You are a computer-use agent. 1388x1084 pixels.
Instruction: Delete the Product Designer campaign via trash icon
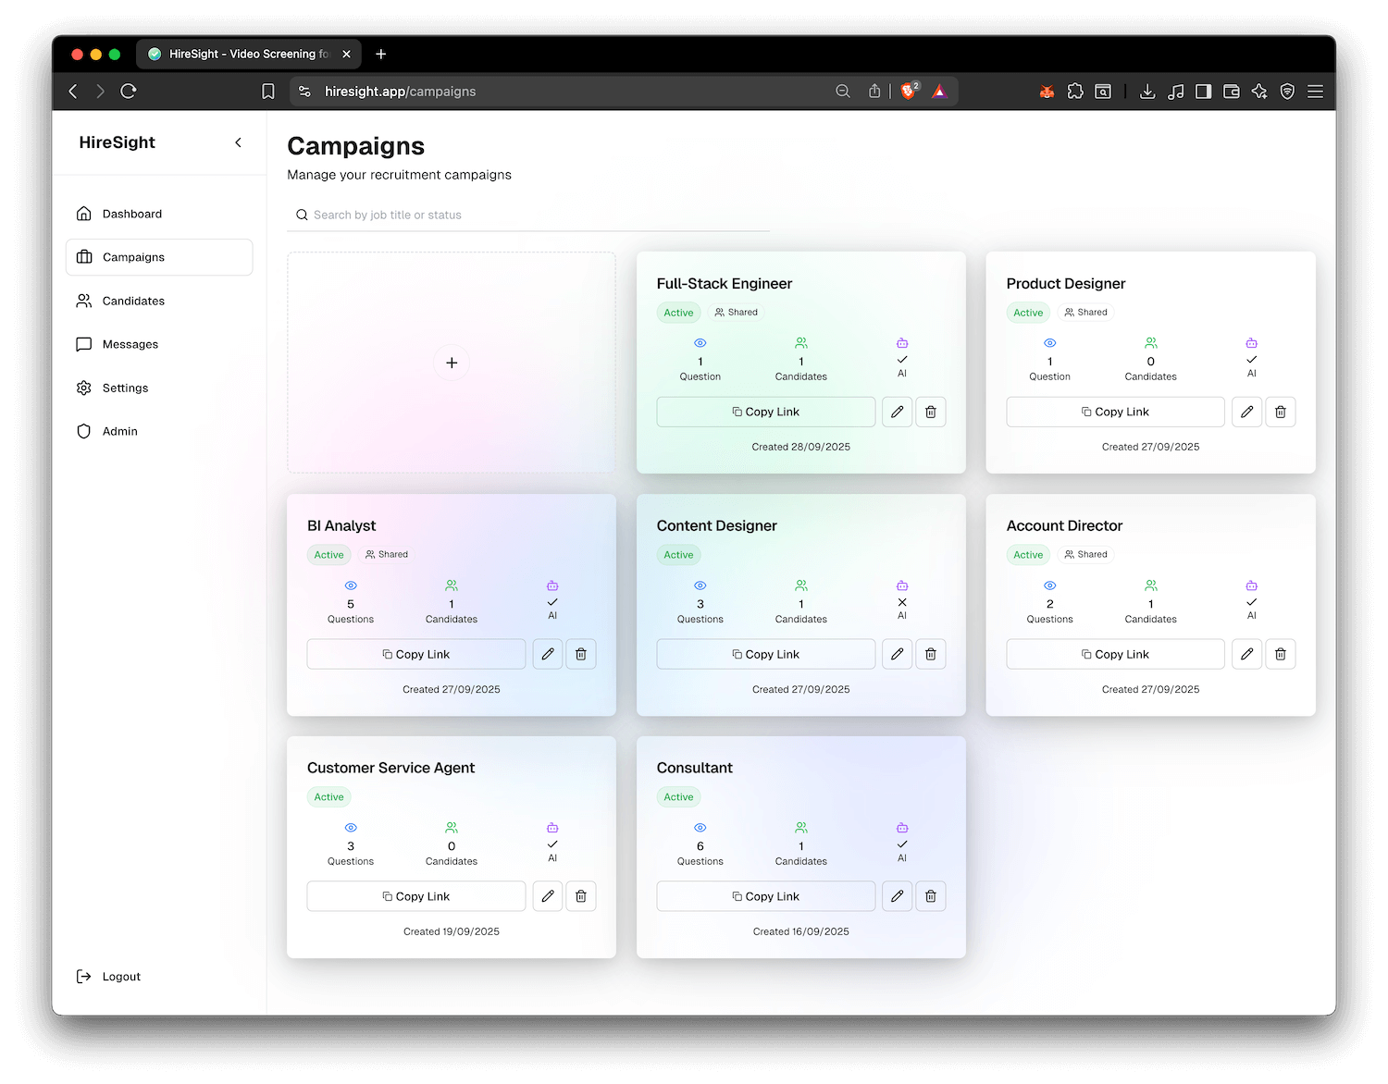coord(1280,412)
